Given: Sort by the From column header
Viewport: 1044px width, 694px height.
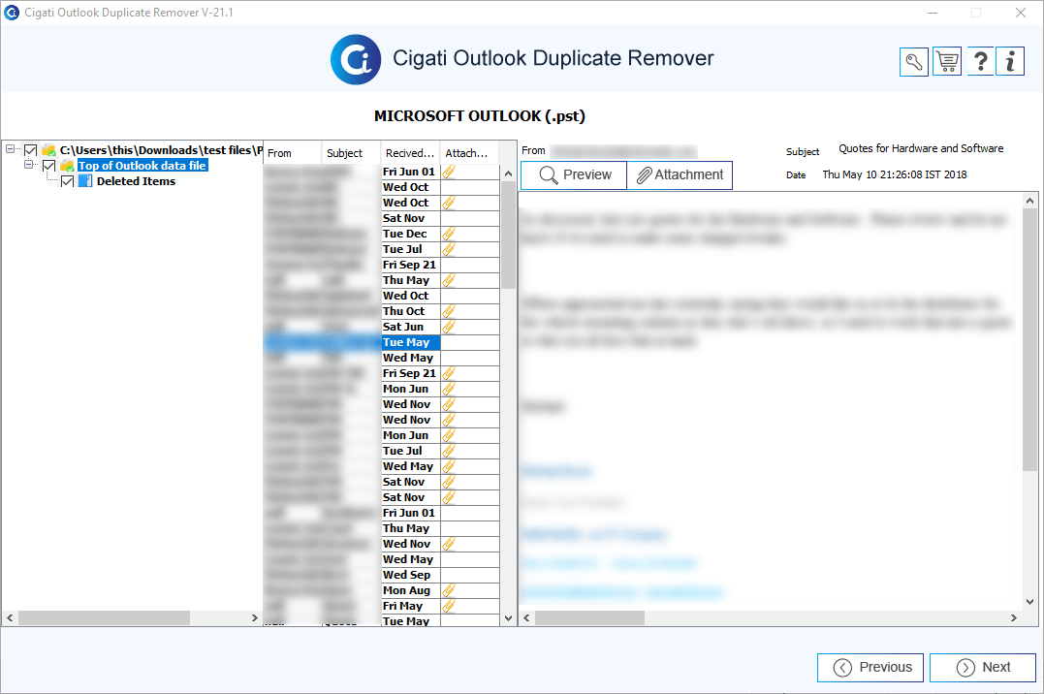Looking at the screenshot, I should (x=293, y=153).
